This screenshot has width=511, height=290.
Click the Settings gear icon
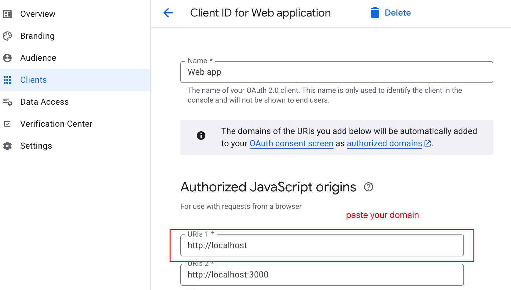pyautogui.click(x=7, y=146)
